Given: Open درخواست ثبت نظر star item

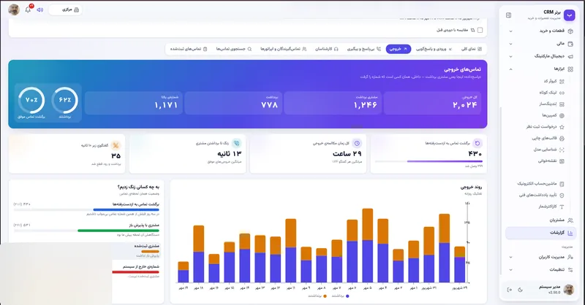Looking at the screenshot, I should 546,127.
